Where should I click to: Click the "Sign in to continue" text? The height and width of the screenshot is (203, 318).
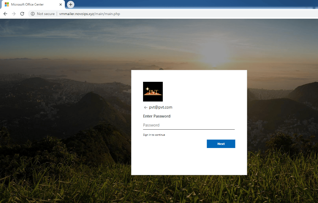pos(154,135)
